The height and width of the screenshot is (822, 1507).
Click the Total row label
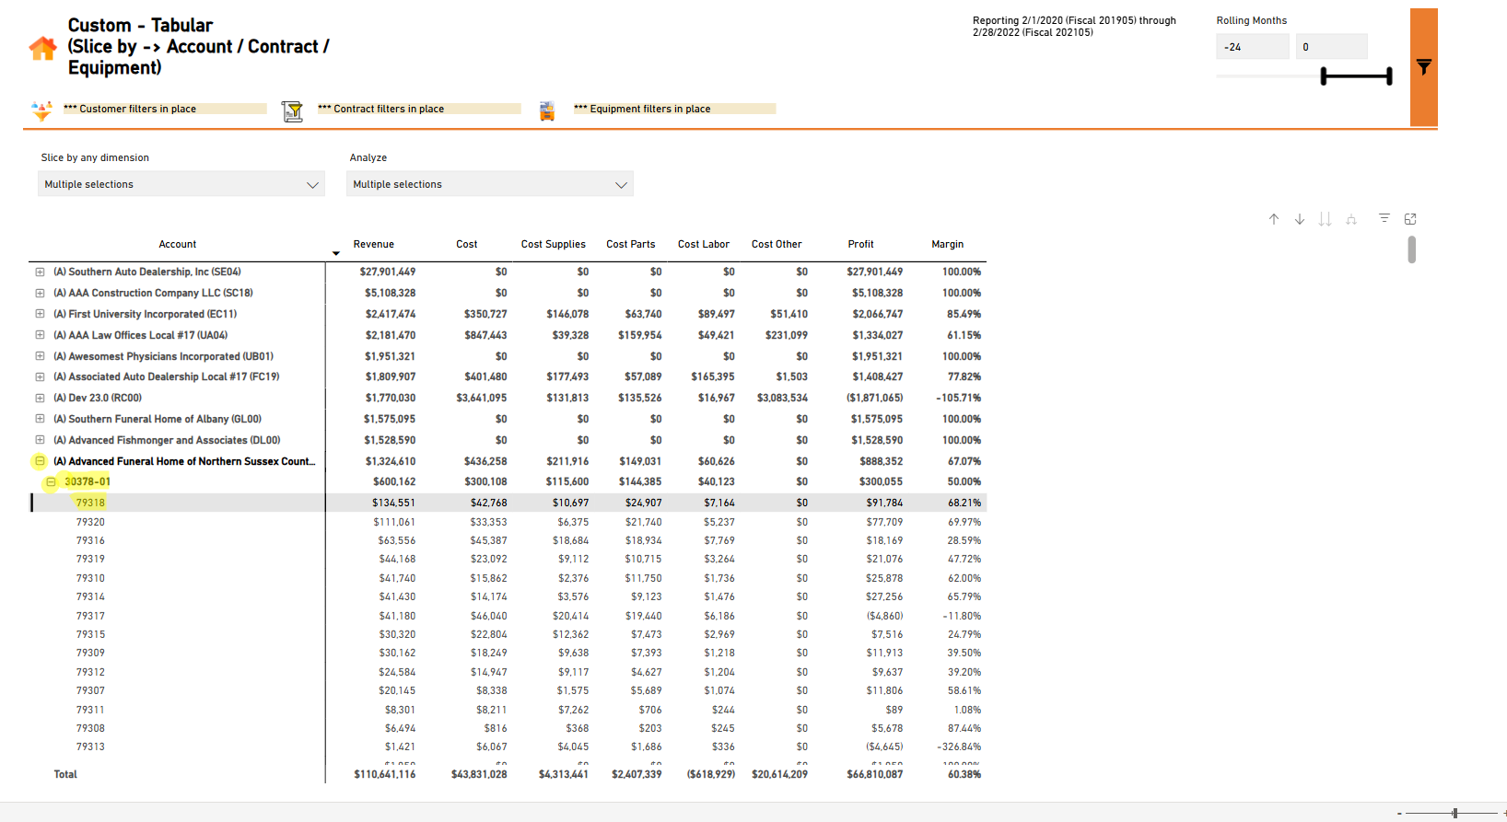[65, 774]
